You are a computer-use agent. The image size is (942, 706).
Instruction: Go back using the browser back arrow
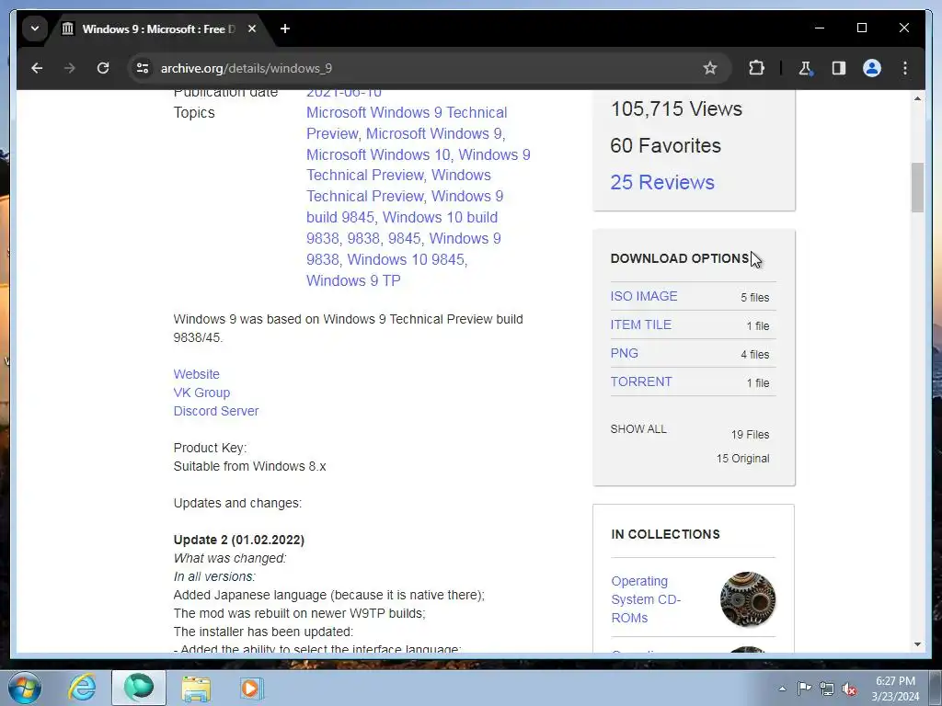coord(37,68)
